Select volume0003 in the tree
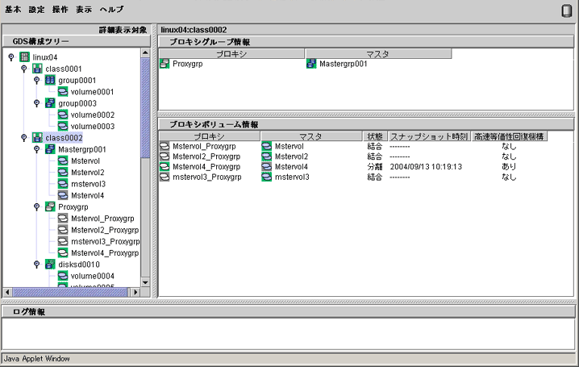Screen dimensions: 579x367 (x=92, y=127)
